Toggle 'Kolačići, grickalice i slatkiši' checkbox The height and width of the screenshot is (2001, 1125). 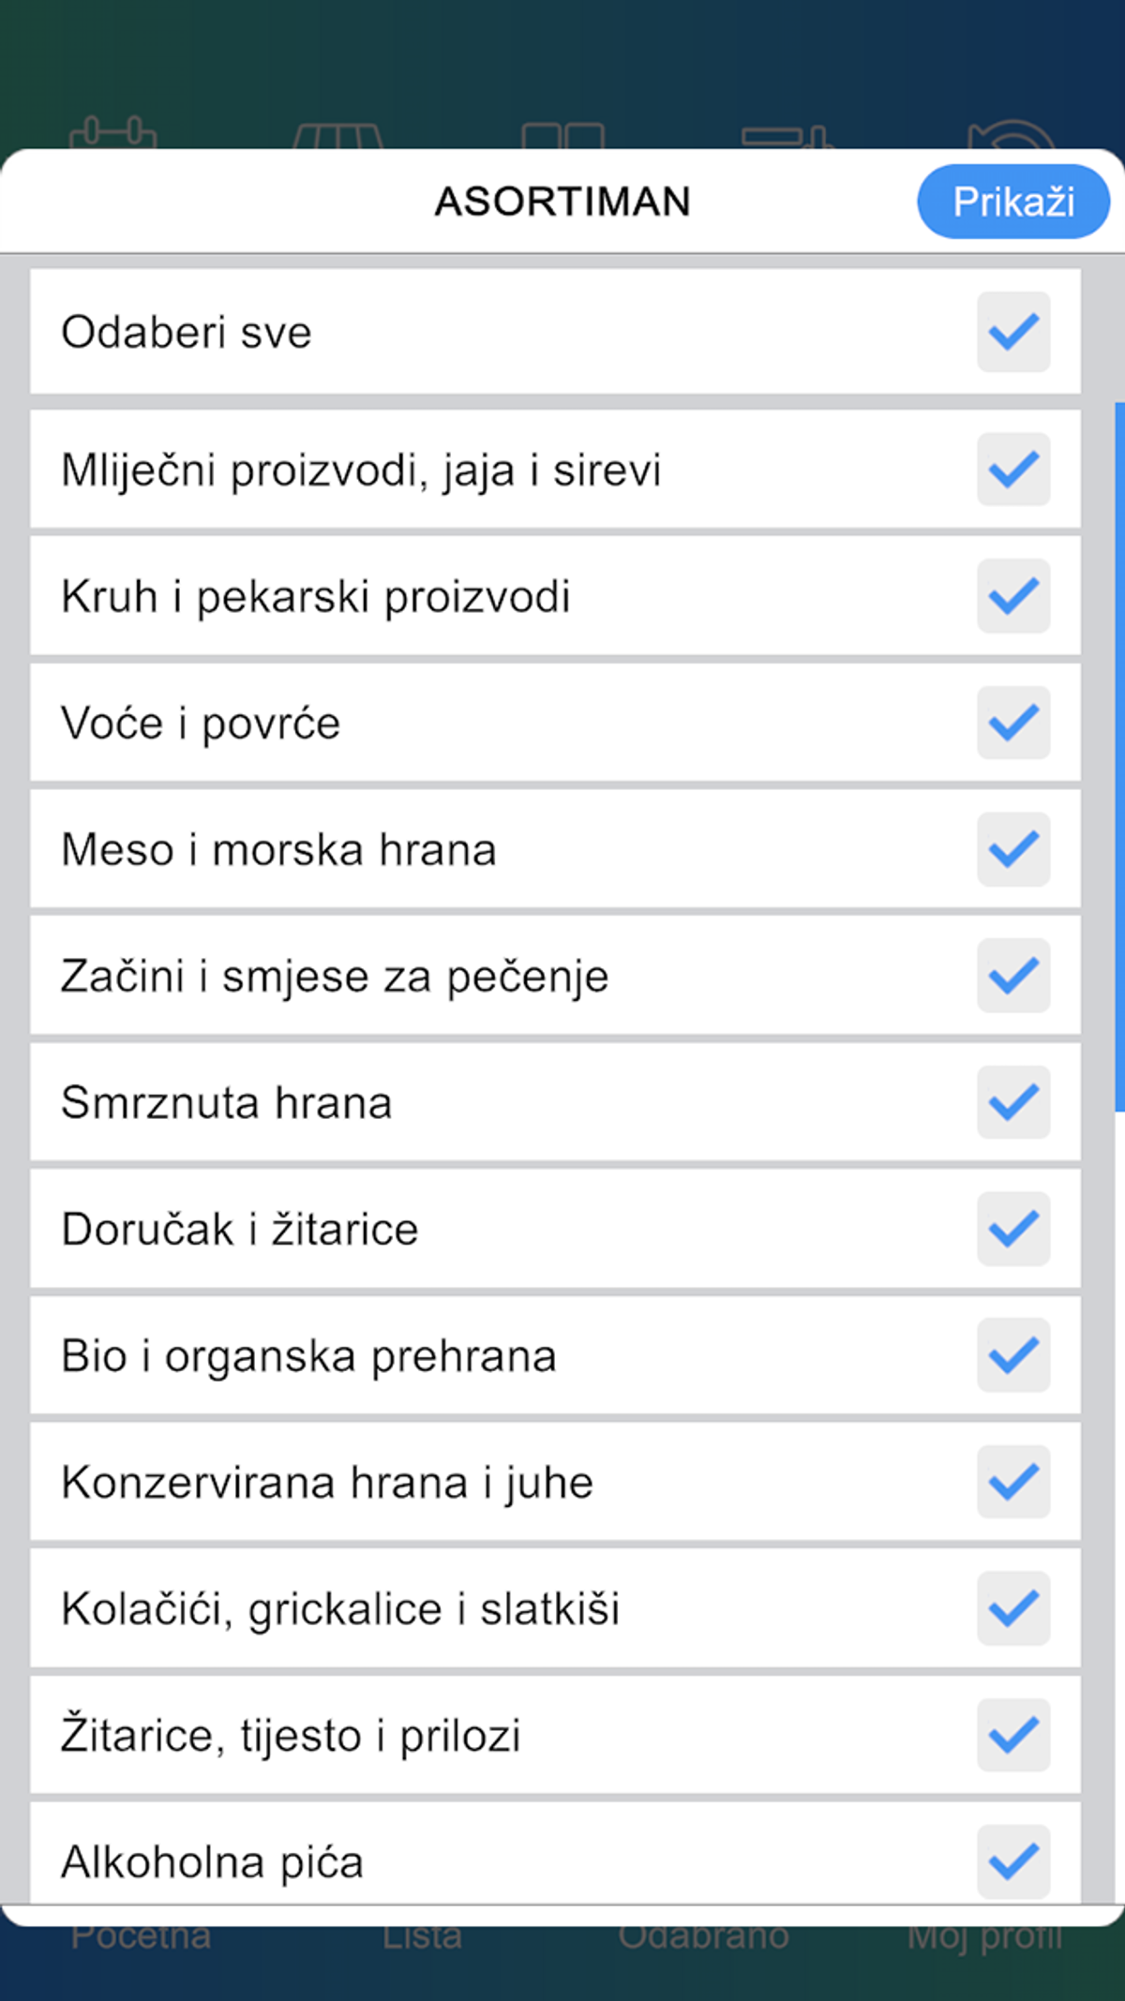pos(1013,1610)
